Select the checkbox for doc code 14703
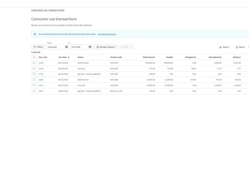This screenshot has width=249, height=187. [34, 74]
